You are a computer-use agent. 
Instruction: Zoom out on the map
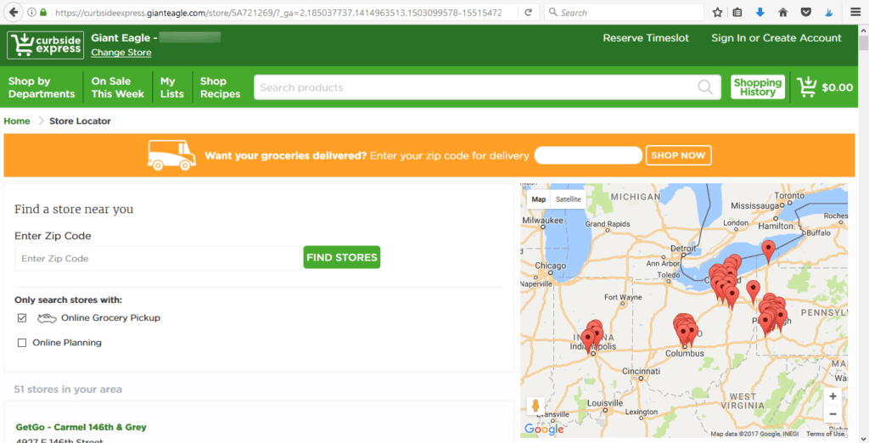833,414
